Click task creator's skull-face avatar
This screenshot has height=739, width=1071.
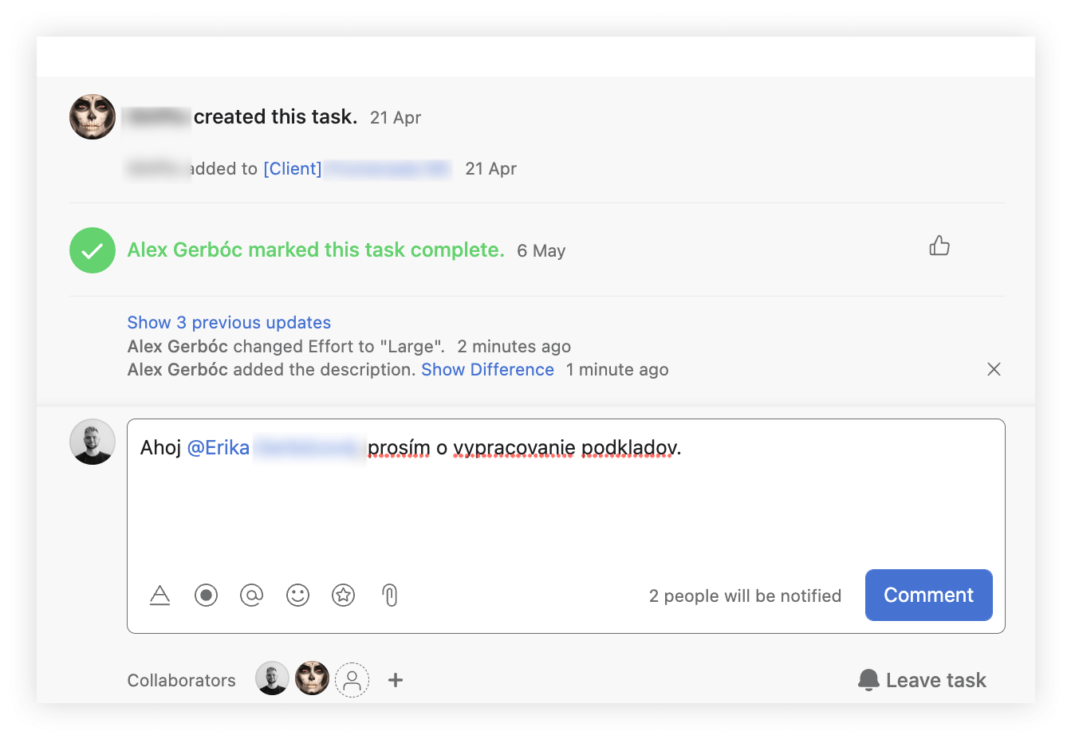[x=93, y=117]
